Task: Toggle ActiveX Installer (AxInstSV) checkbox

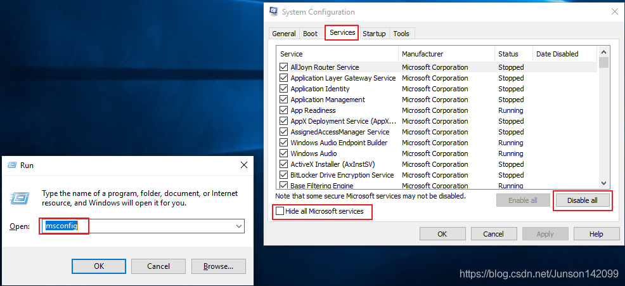Action: point(284,164)
